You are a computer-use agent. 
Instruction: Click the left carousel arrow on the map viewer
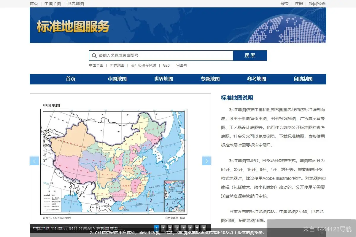point(34,161)
